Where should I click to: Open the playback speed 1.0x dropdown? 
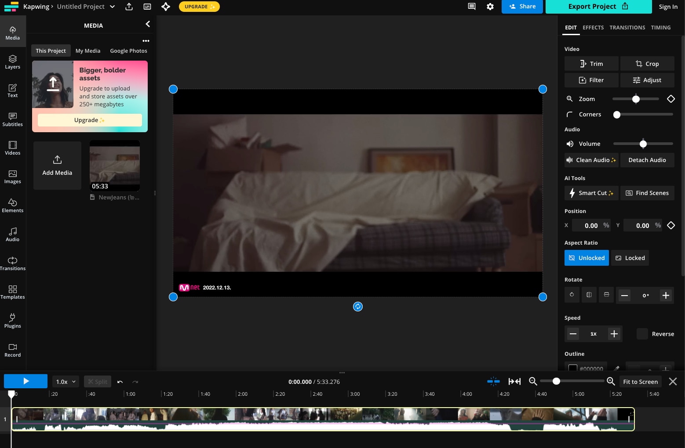coord(66,382)
